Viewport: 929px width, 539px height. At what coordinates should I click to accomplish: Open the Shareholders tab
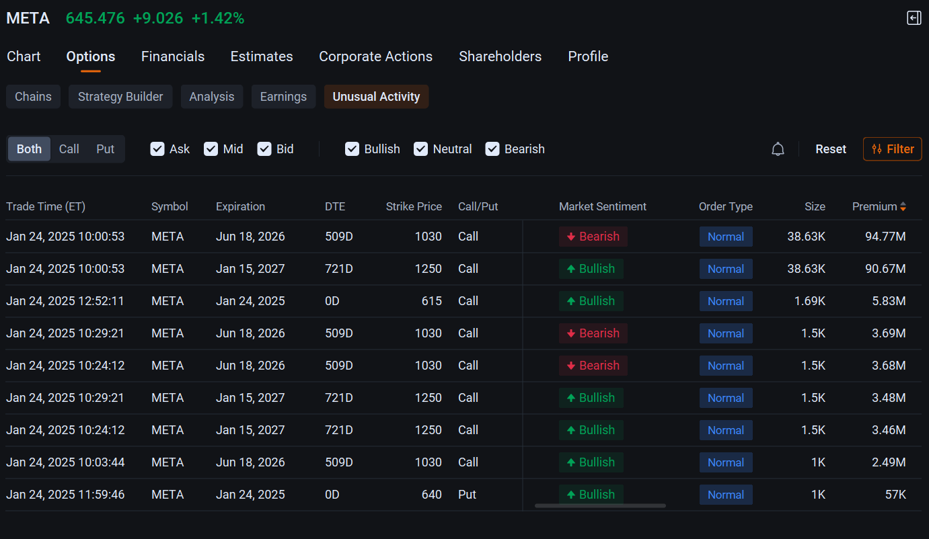click(x=500, y=56)
